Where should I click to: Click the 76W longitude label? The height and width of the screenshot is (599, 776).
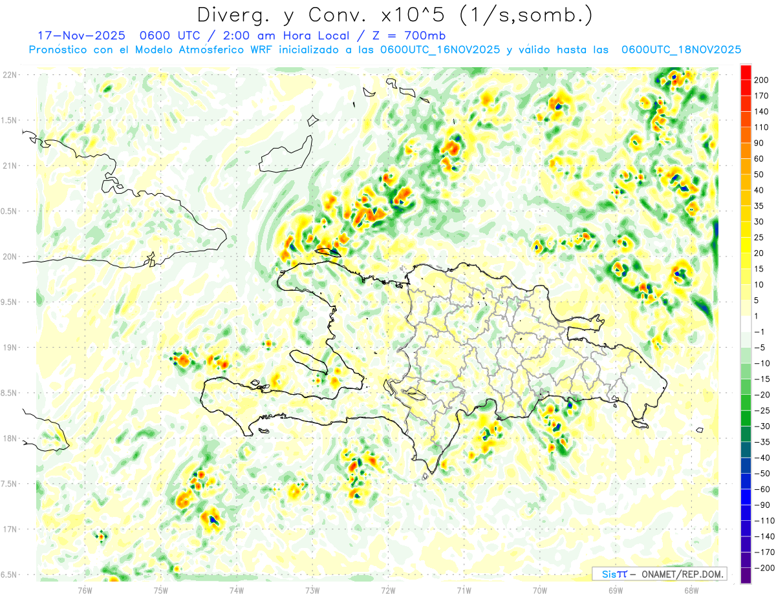click(x=85, y=589)
